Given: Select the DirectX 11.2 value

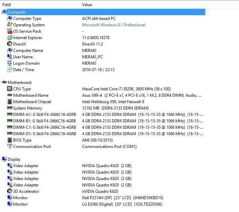Looking at the screenshot, I should [x=93, y=44].
